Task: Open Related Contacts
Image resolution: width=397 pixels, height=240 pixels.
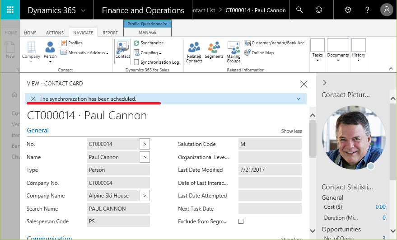Action: [x=194, y=52]
